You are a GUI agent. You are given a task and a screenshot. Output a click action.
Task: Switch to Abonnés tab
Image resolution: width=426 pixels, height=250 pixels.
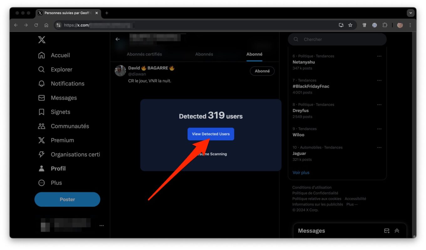coord(204,54)
